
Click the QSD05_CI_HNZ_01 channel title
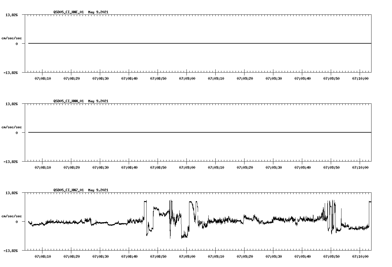pyautogui.click(x=68, y=190)
